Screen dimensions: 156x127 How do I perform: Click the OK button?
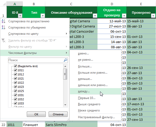click(x=36, y=114)
